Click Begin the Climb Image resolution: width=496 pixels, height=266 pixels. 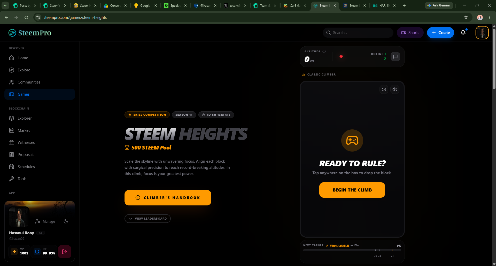click(352, 190)
